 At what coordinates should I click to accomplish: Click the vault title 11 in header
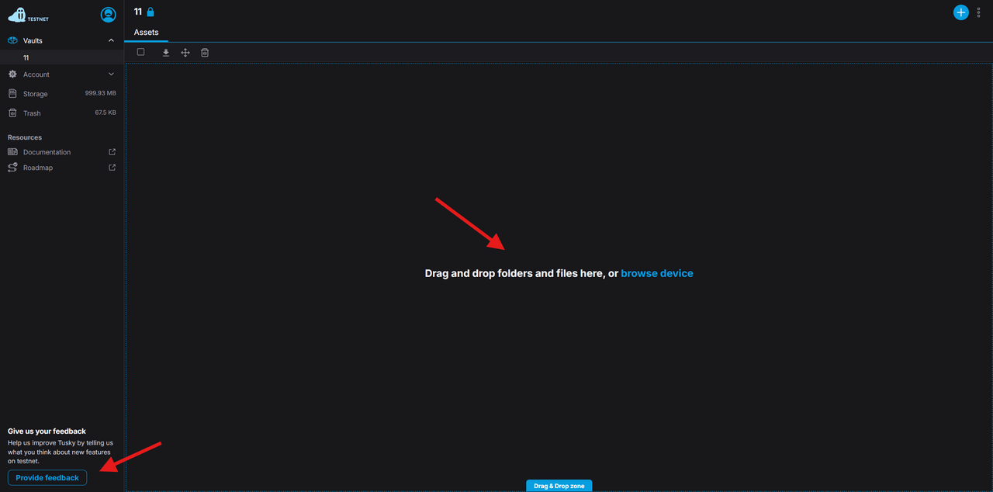point(138,12)
